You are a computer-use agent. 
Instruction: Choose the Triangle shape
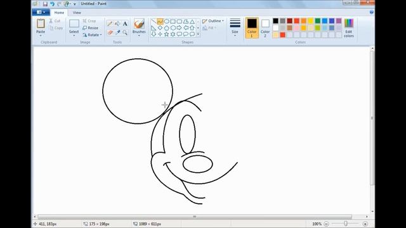pos(192,22)
